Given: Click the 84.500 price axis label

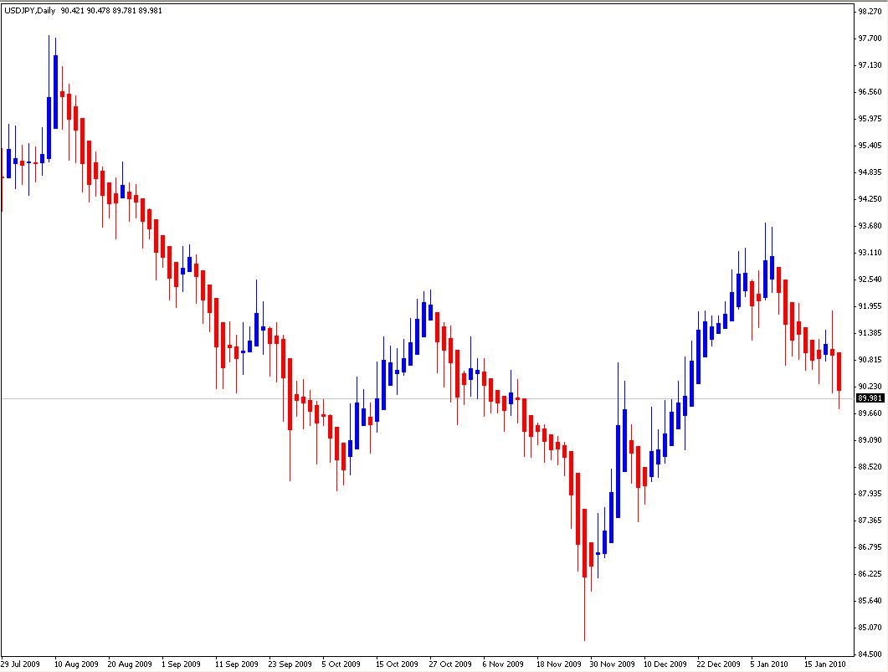Looking at the screenshot, I should point(870,654).
